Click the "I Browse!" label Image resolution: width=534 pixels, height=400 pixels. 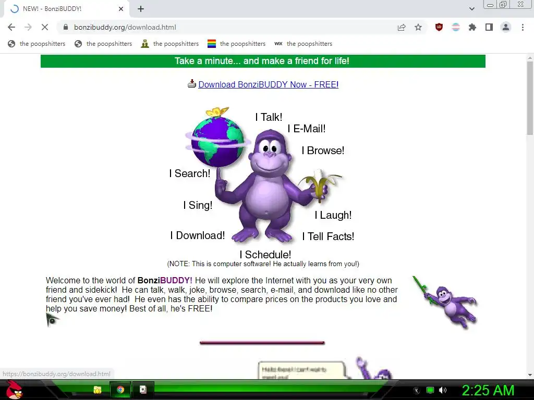[323, 151]
